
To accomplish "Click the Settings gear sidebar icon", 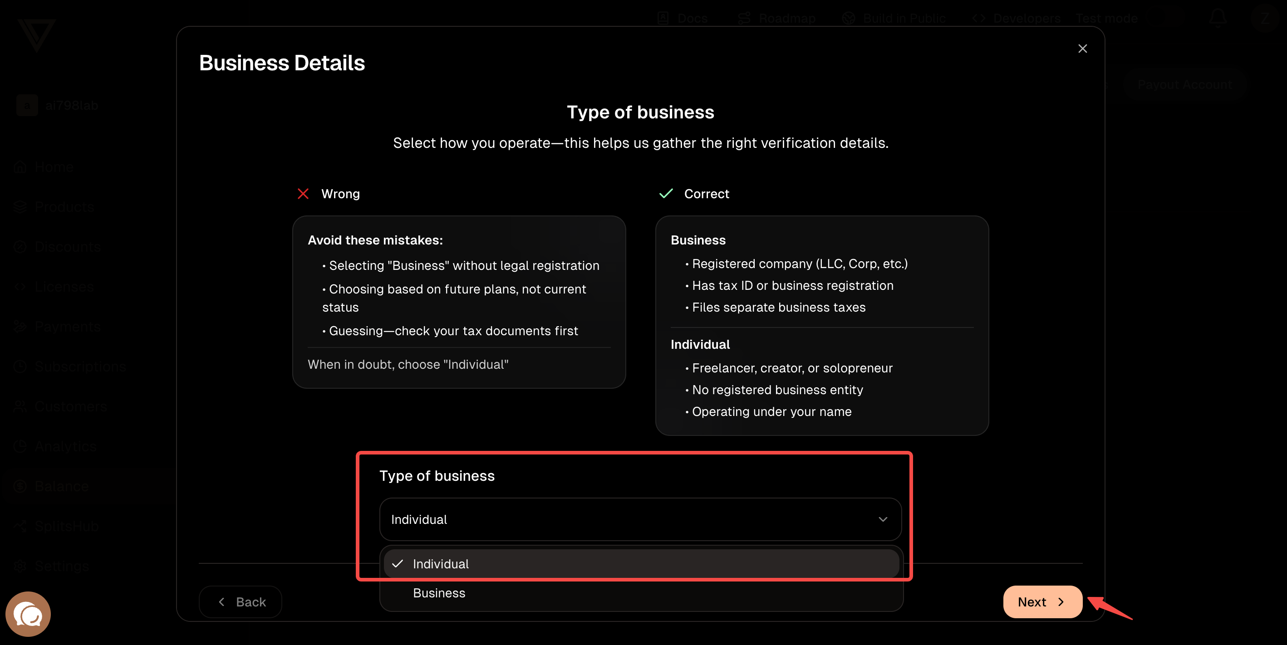I will point(20,566).
